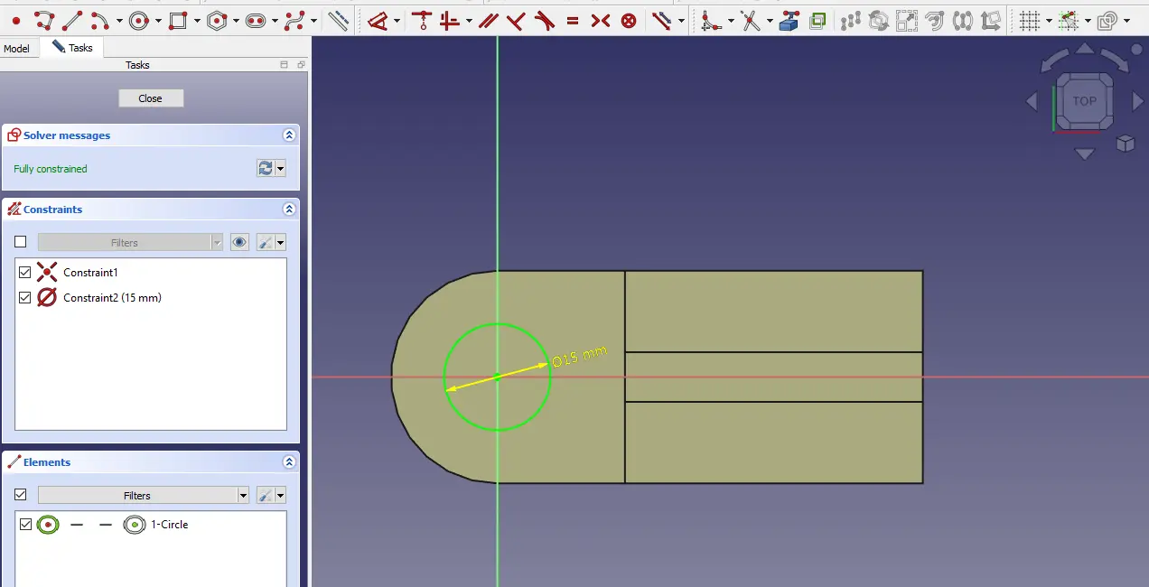Select the Polyline tool

43,20
